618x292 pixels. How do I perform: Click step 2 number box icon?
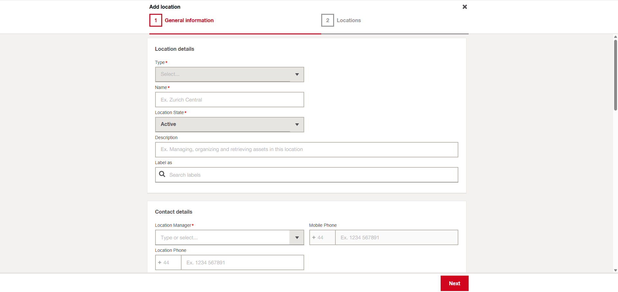pyautogui.click(x=327, y=20)
